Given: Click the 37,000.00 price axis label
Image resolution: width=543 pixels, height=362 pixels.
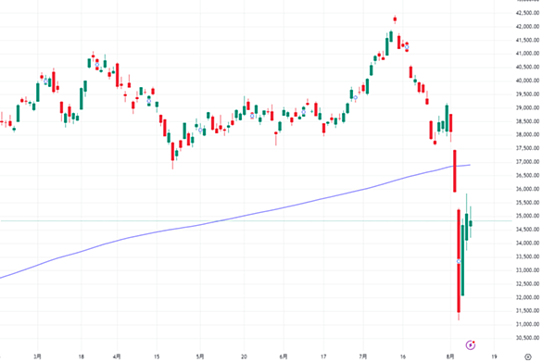Looking at the screenshot, I should pos(527,162).
